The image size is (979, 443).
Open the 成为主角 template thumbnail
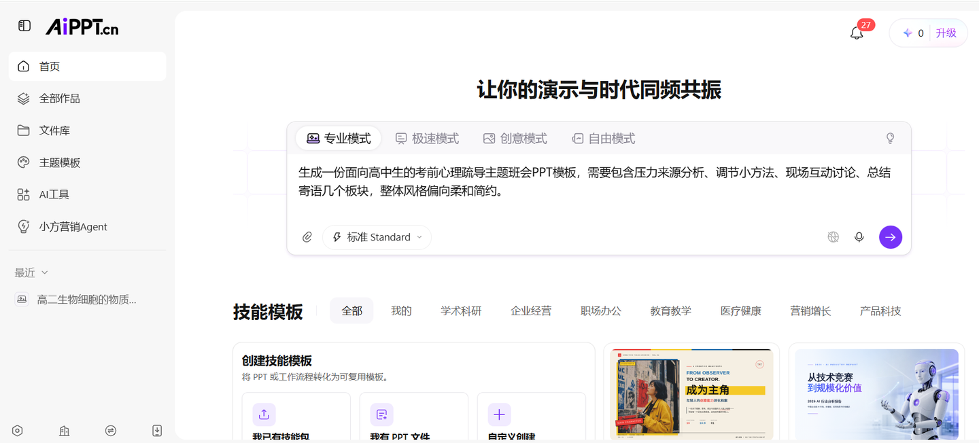[691, 394]
